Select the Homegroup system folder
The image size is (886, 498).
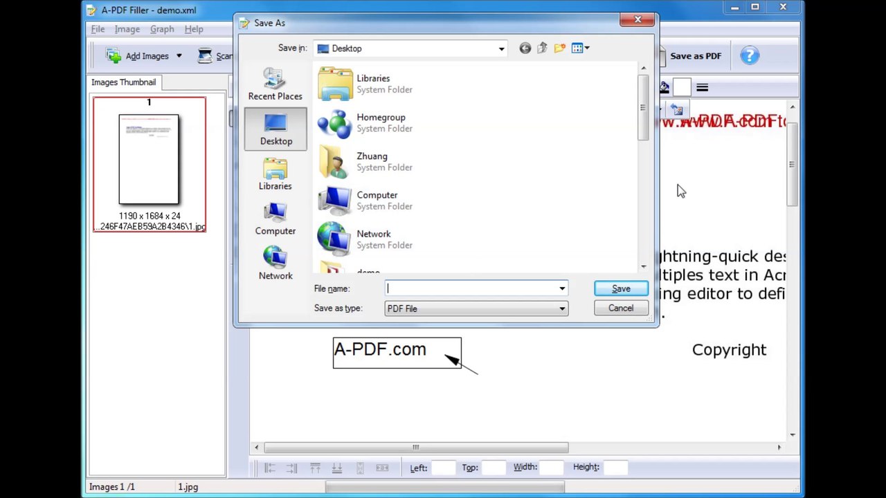(365, 122)
